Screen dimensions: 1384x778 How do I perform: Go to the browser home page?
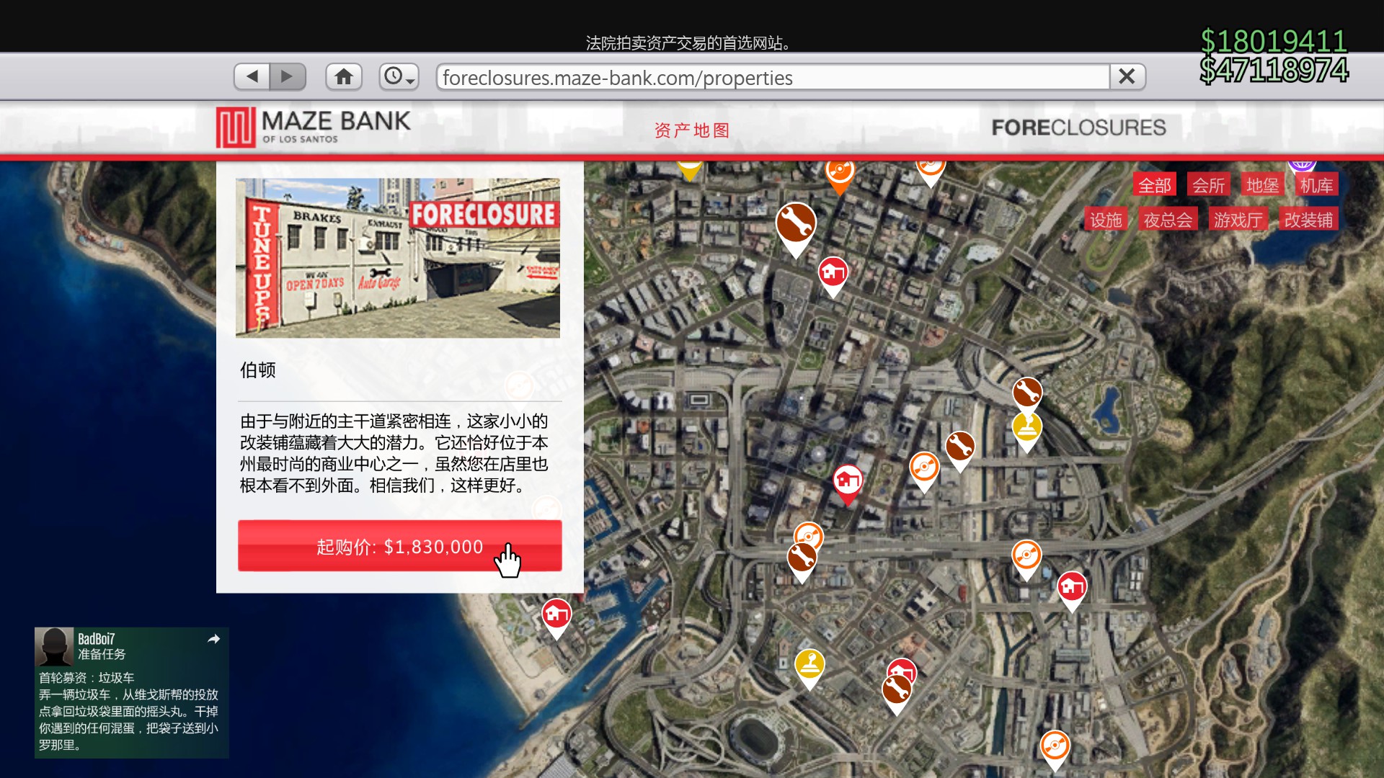point(344,76)
